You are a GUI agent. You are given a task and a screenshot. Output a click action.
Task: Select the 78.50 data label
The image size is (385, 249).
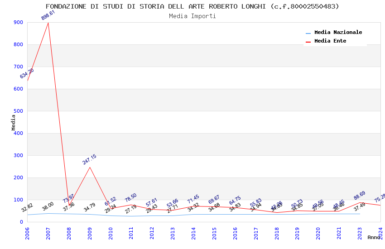(x=130, y=198)
